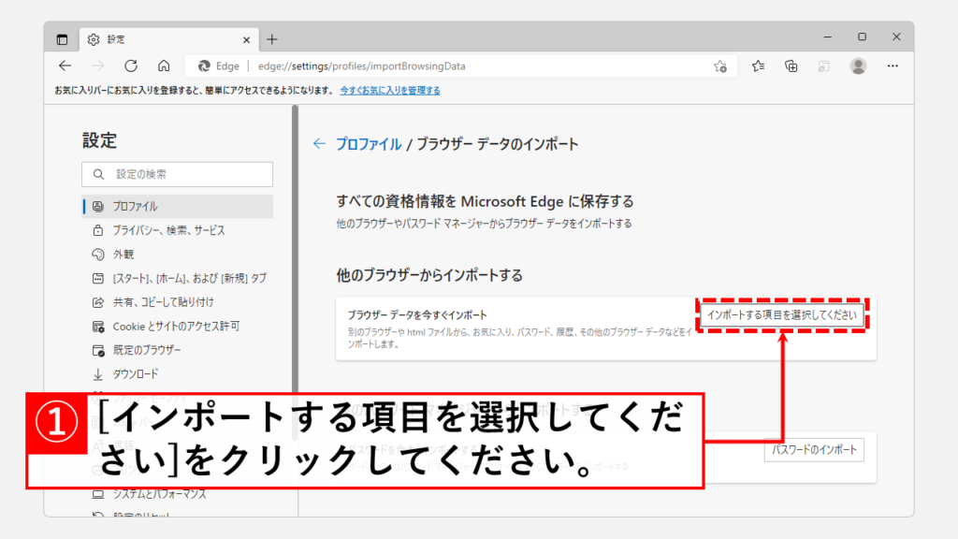Open the user profile avatar

click(x=858, y=66)
